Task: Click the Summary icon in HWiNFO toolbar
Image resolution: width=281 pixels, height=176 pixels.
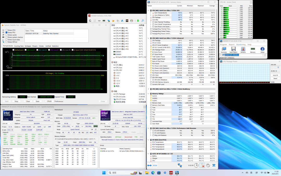Action: tap(224, 49)
